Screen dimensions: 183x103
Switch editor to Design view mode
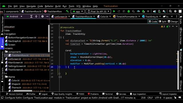coord(173,21)
